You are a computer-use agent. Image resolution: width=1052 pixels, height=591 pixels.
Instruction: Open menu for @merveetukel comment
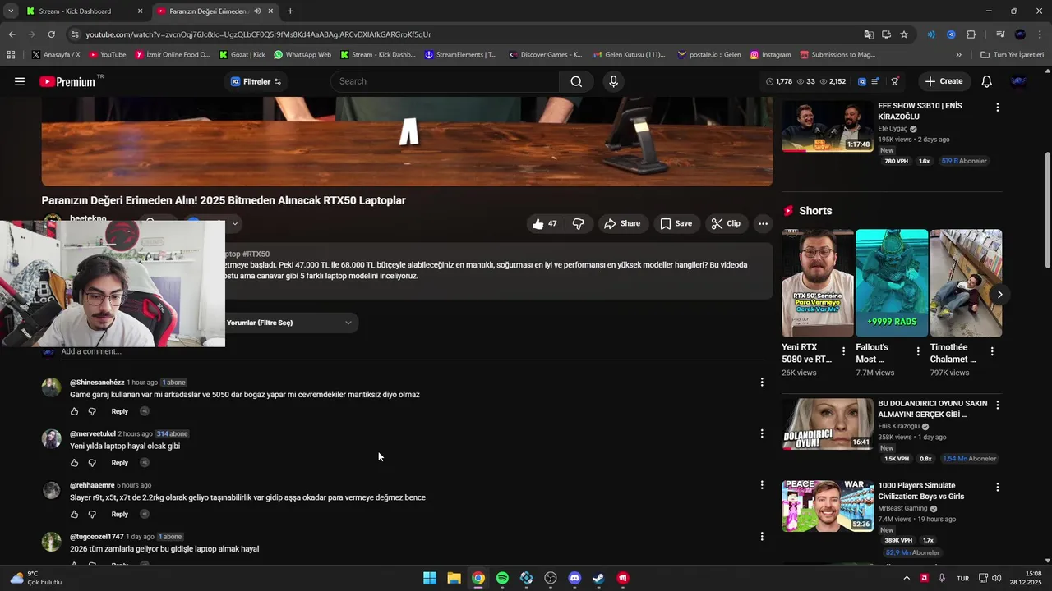click(762, 433)
